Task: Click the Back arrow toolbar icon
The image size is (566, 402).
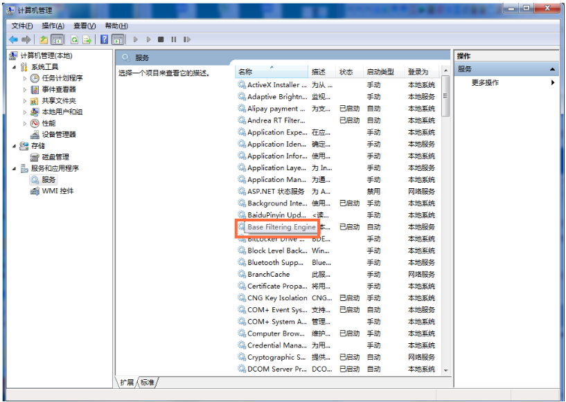Action: tap(13, 39)
